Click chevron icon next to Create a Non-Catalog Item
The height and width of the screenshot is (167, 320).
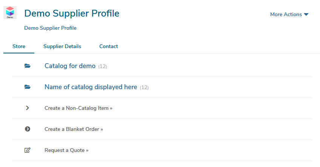27,108
